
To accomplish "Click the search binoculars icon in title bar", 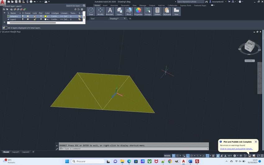I will tap(207, 2).
